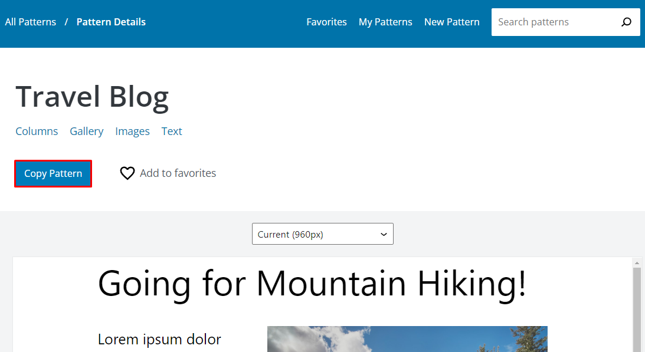Open the Columns pattern category
Image resolution: width=645 pixels, height=352 pixels.
(36, 131)
